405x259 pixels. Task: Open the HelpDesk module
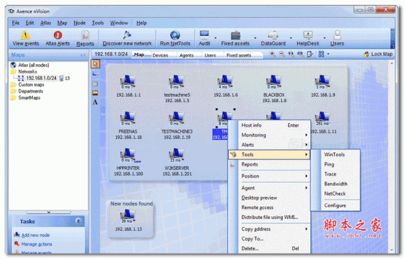(308, 39)
